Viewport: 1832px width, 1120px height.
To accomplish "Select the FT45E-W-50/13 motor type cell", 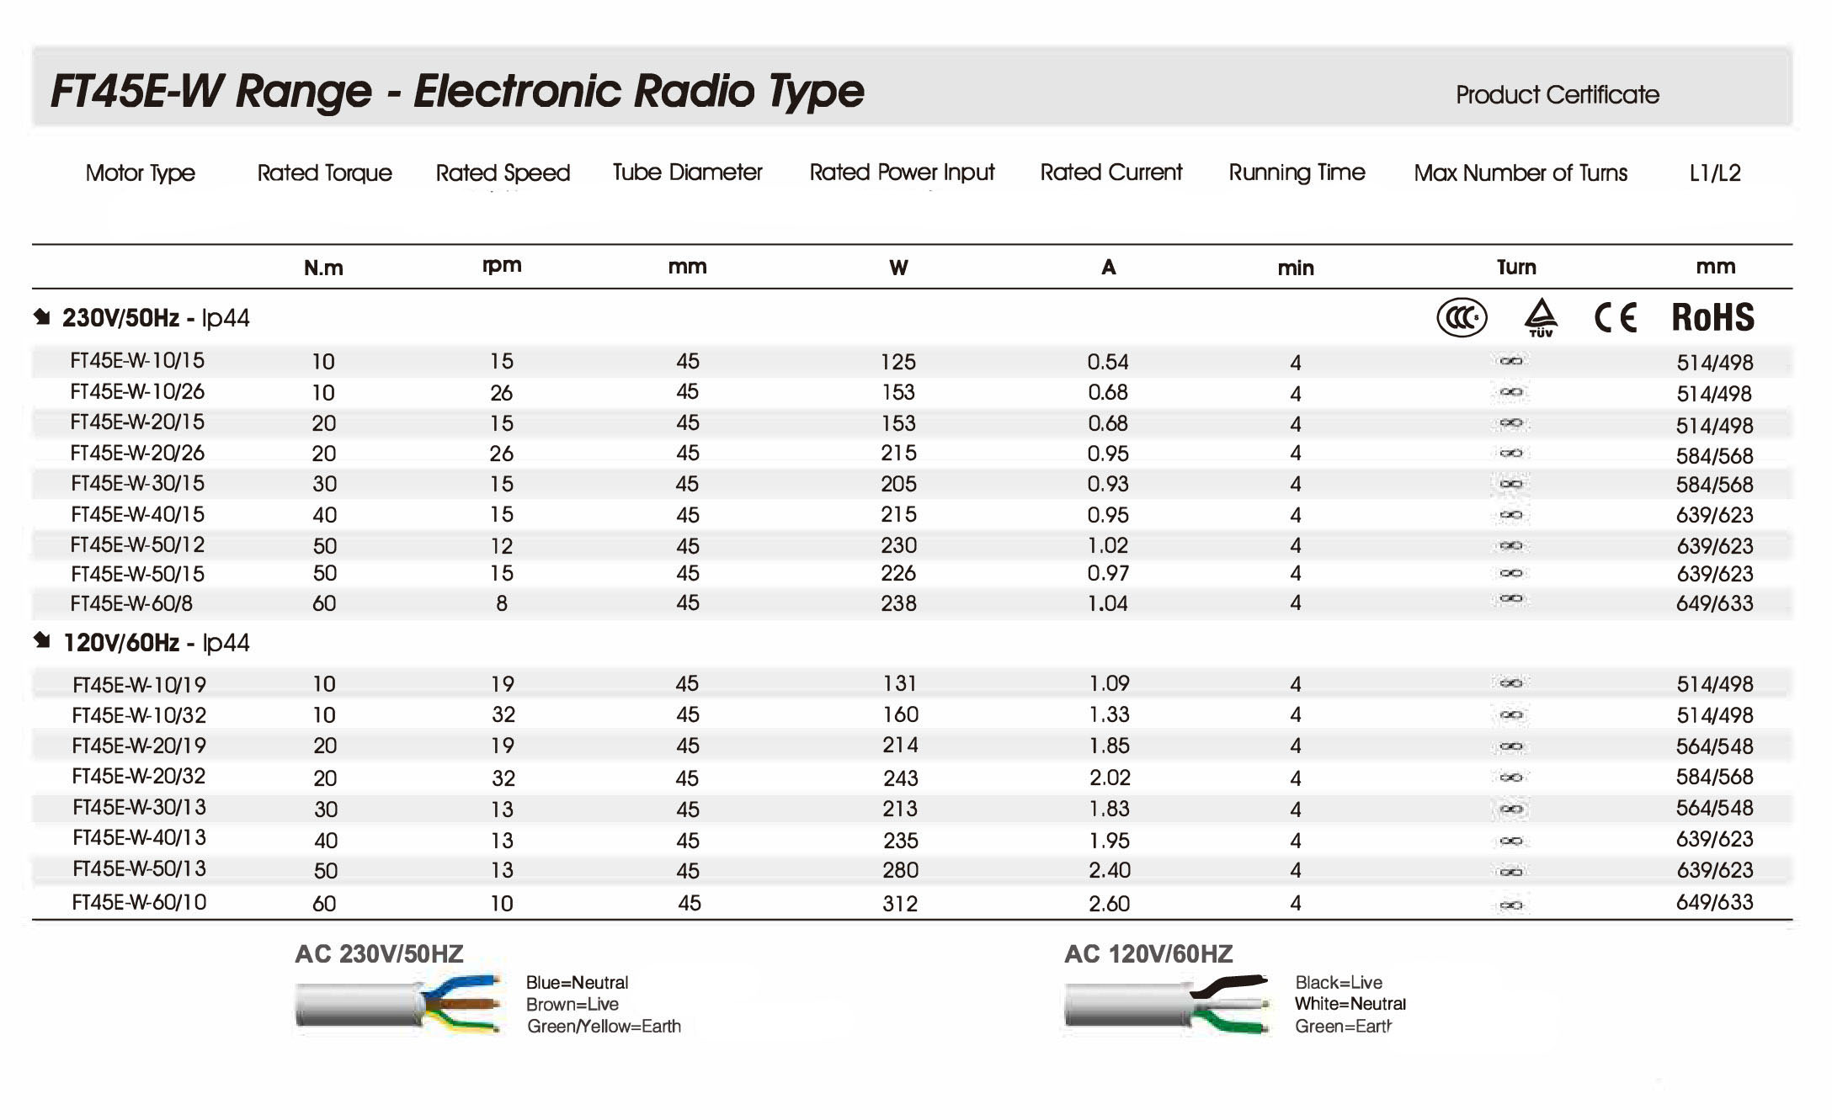I will [x=139, y=869].
